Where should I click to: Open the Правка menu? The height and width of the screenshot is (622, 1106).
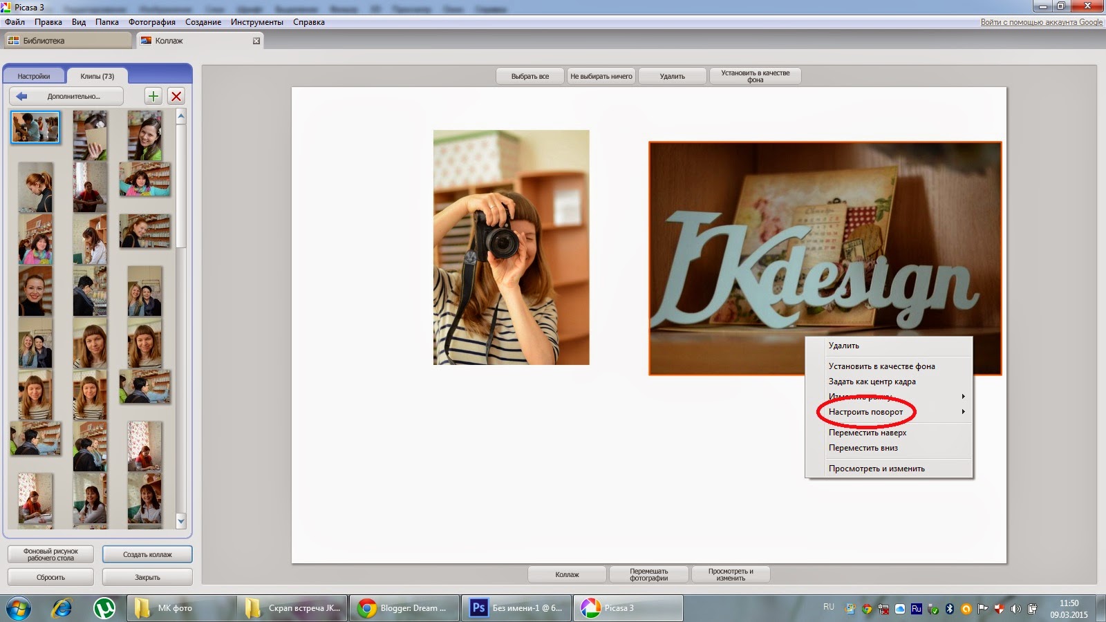point(48,22)
